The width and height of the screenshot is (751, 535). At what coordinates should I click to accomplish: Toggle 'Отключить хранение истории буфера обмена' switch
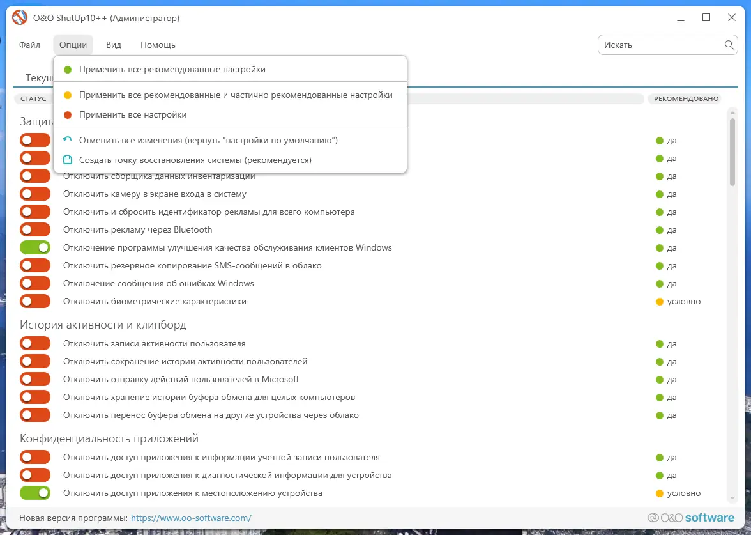[35, 398]
